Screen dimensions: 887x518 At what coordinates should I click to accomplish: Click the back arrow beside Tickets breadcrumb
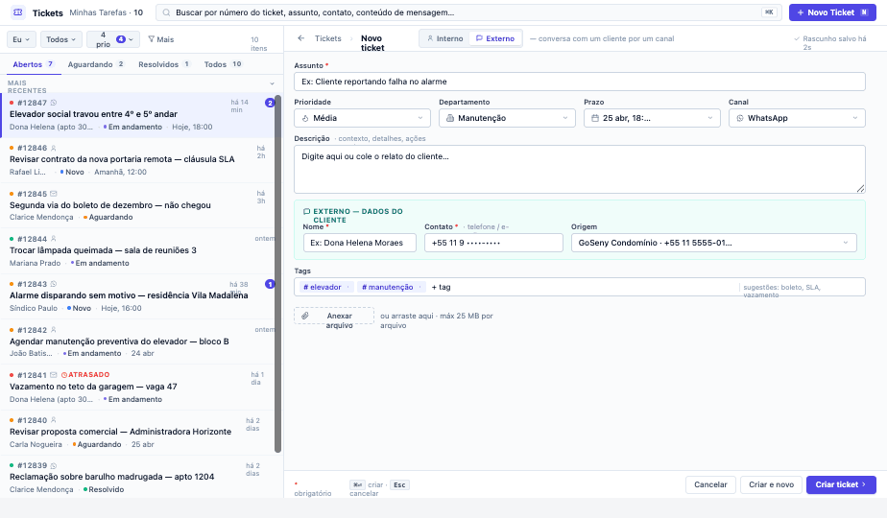pos(301,38)
